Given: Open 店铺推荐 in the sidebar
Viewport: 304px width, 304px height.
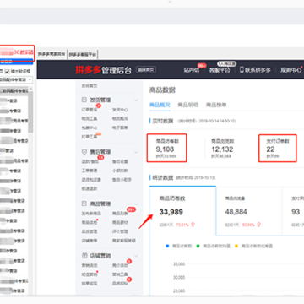Looking at the screenshot, I should [90, 241].
